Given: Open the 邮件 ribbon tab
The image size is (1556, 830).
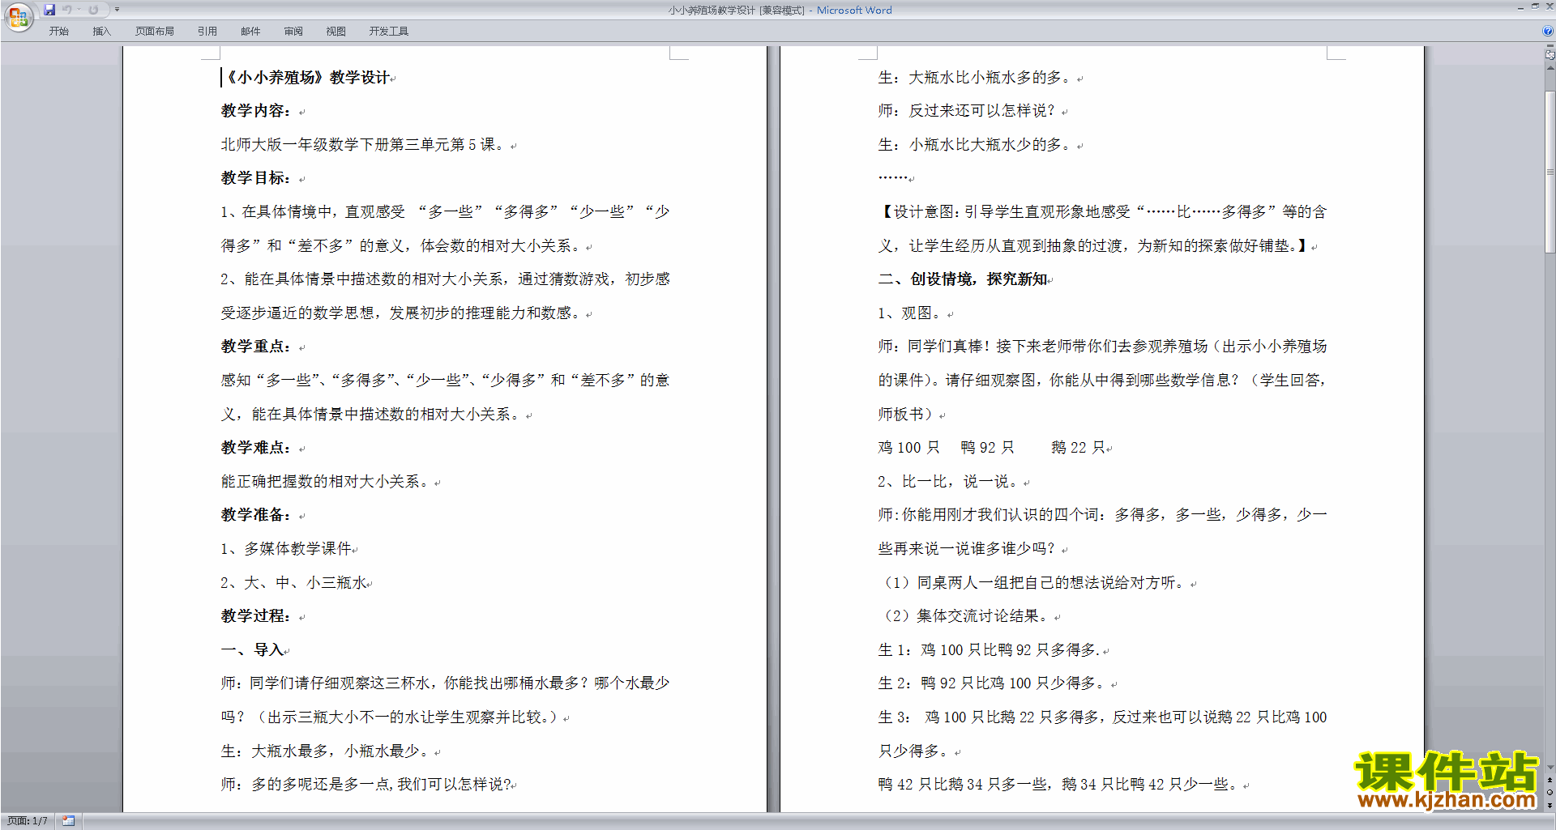Looking at the screenshot, I should [250, 31].
